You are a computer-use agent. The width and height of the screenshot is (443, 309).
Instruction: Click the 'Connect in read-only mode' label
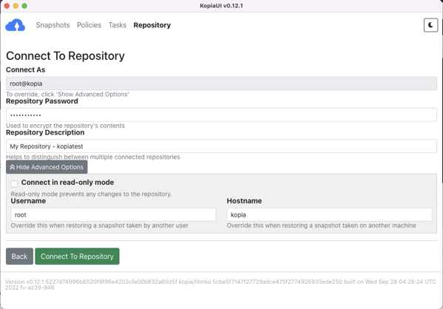(67, 183)
